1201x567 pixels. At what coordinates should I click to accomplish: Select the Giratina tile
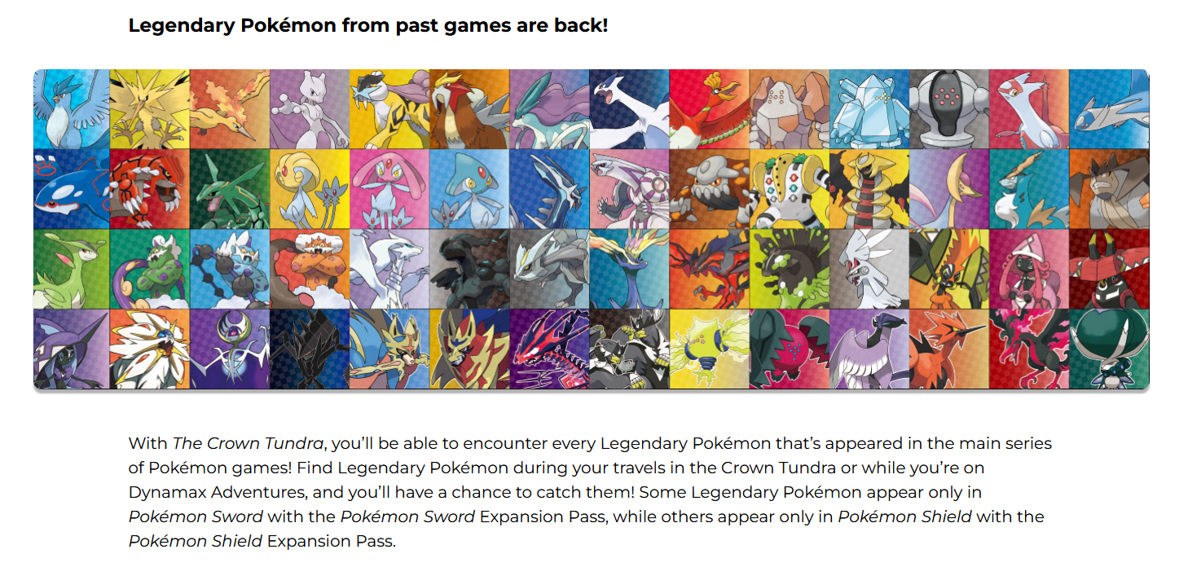869,189
